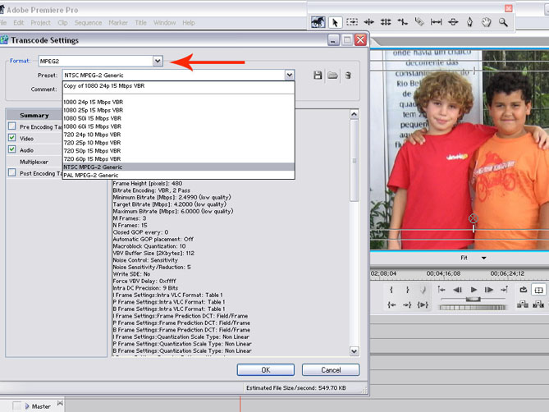Enable the Pre Encoding Tasks checkbox
Screen dimensions: 549x412
[x=11, y=126]
